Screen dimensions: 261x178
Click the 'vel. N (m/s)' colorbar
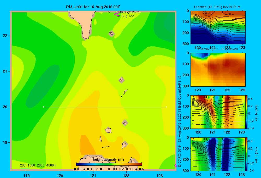(246, 112)
